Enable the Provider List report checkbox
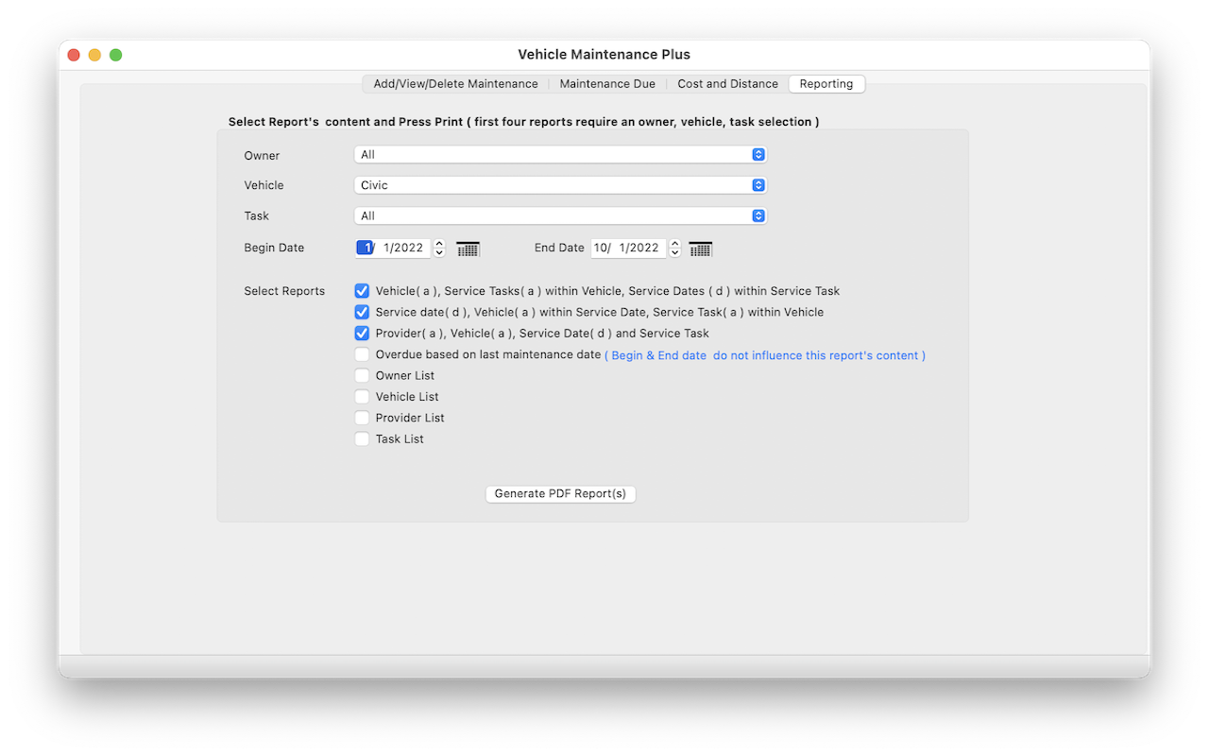 tap(362, 418)
